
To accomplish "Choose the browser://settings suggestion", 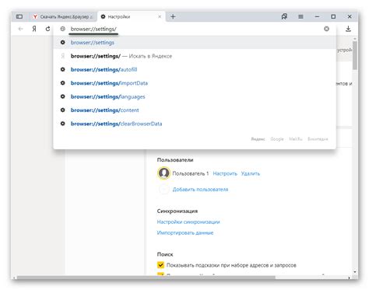I will (x=195, y=43).
